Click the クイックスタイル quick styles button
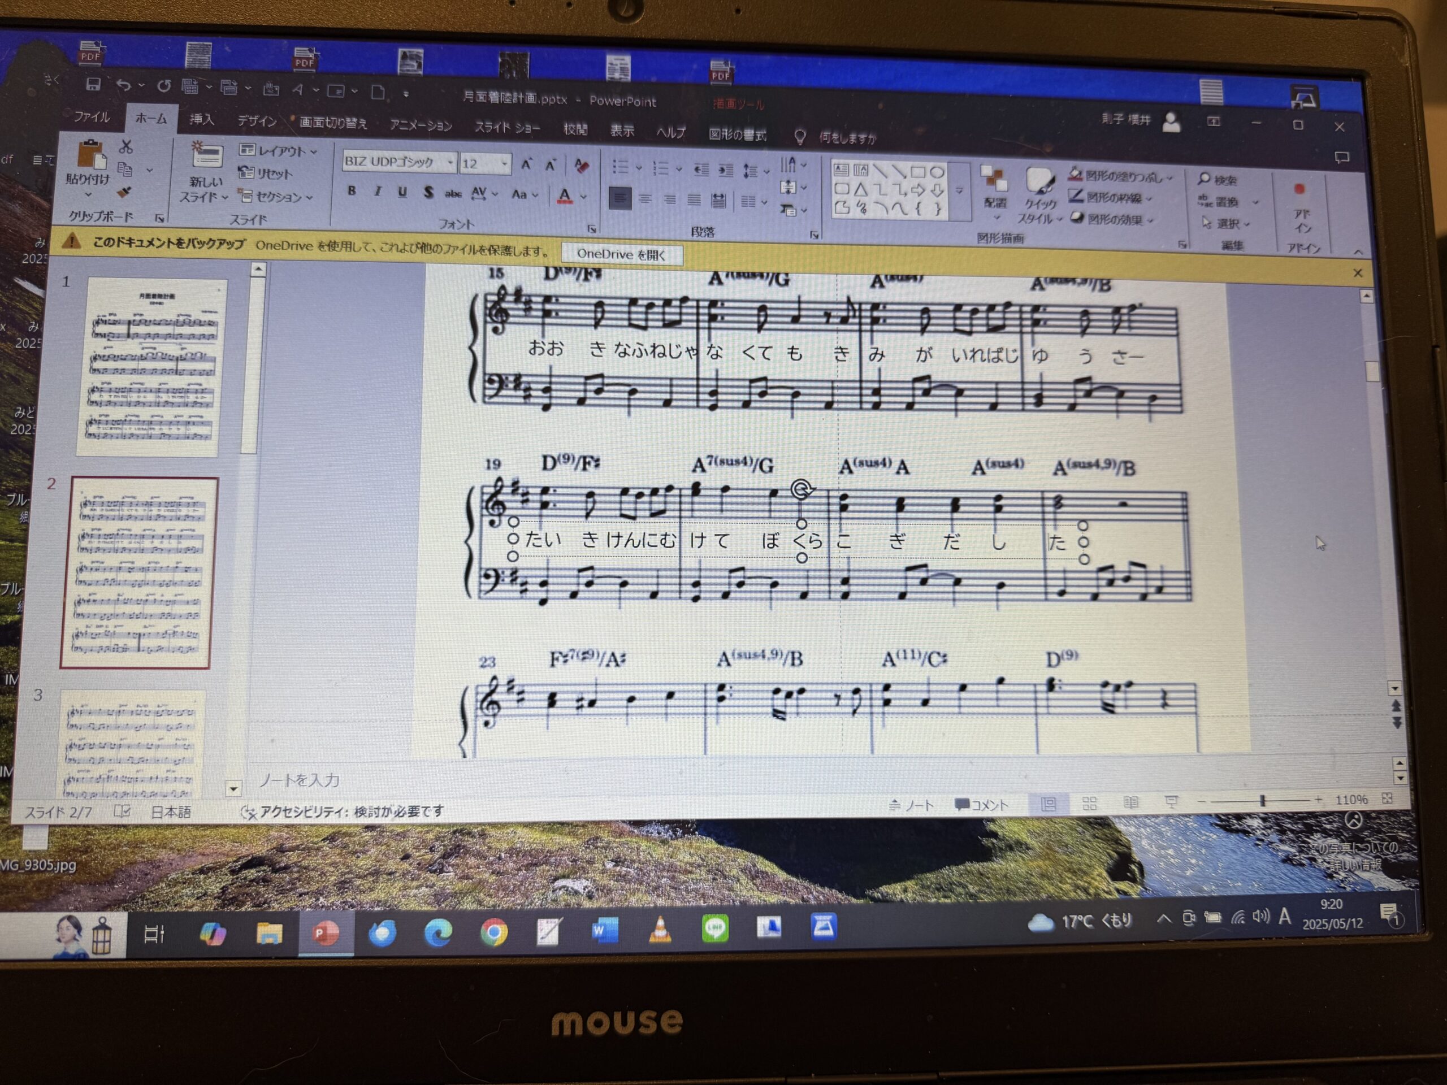This screenshot has height=1085, width=1447. [1039, 195]
